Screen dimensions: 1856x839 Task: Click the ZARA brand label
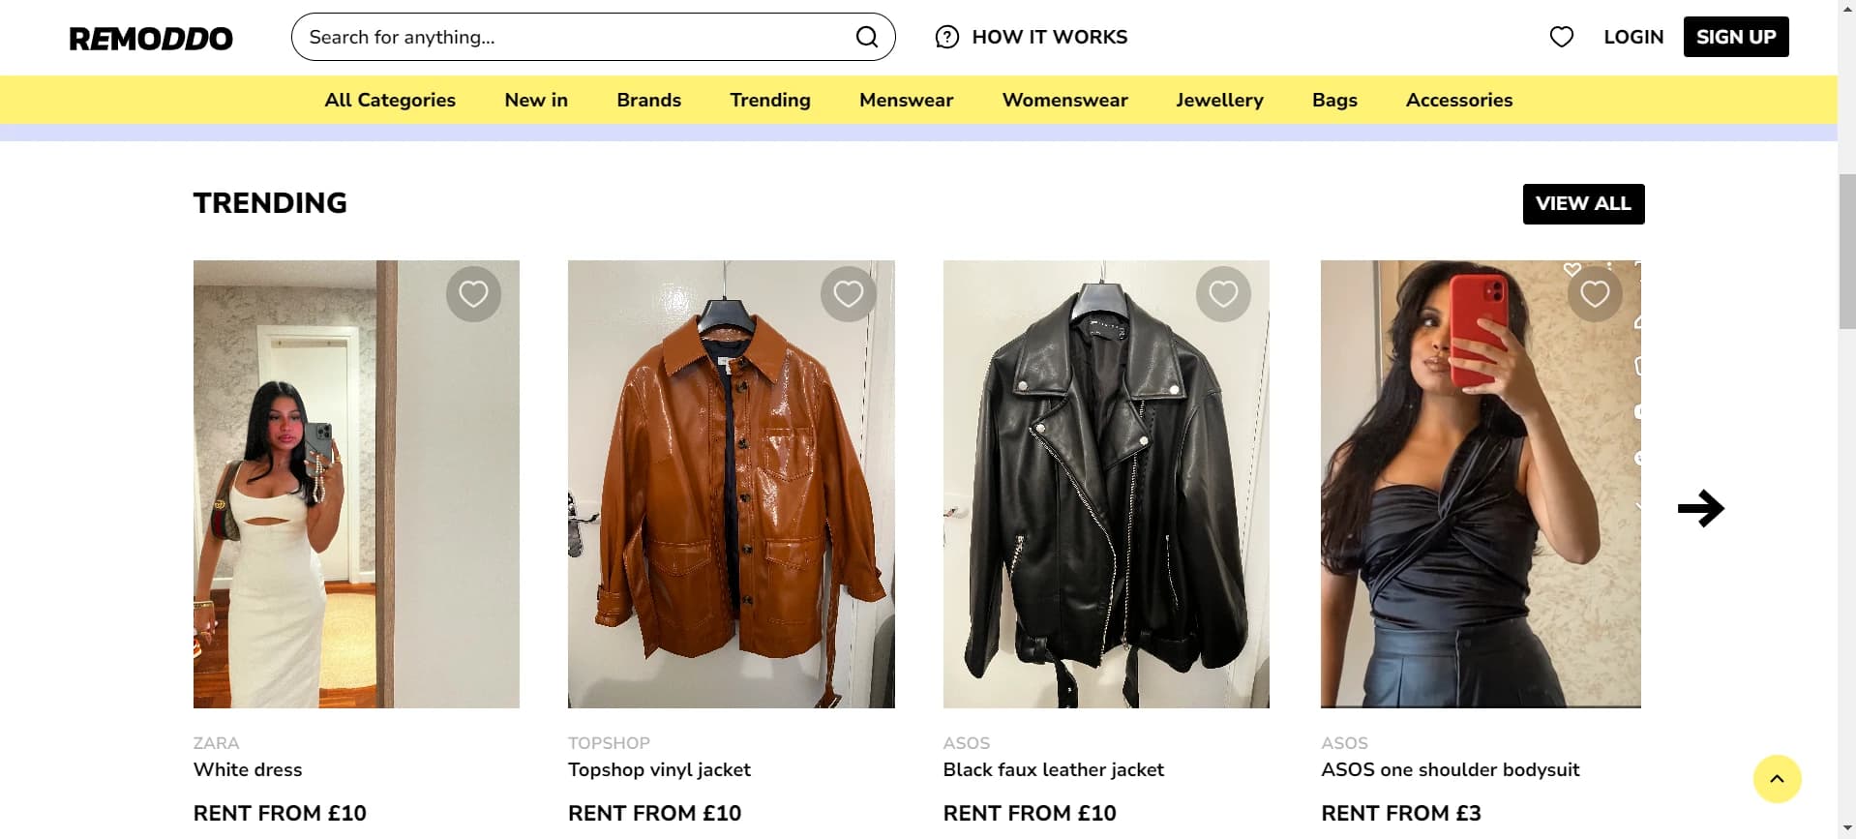point(216,743)
